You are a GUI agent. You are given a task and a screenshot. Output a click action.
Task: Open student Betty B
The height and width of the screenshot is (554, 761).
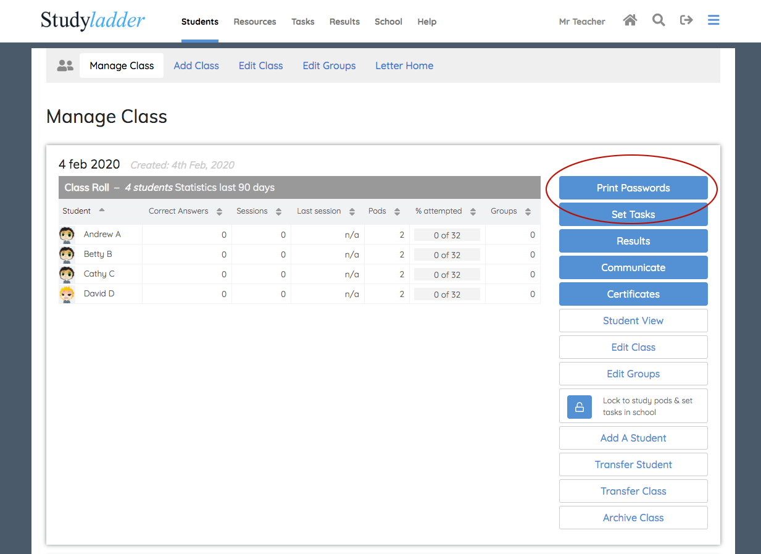[98, 254]
